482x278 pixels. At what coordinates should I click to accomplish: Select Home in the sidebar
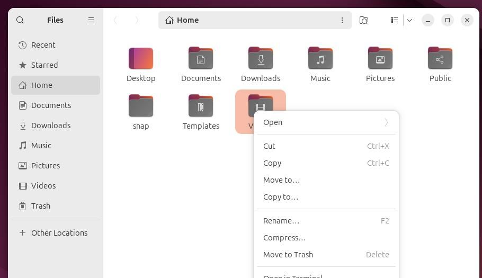click(56, 85)
